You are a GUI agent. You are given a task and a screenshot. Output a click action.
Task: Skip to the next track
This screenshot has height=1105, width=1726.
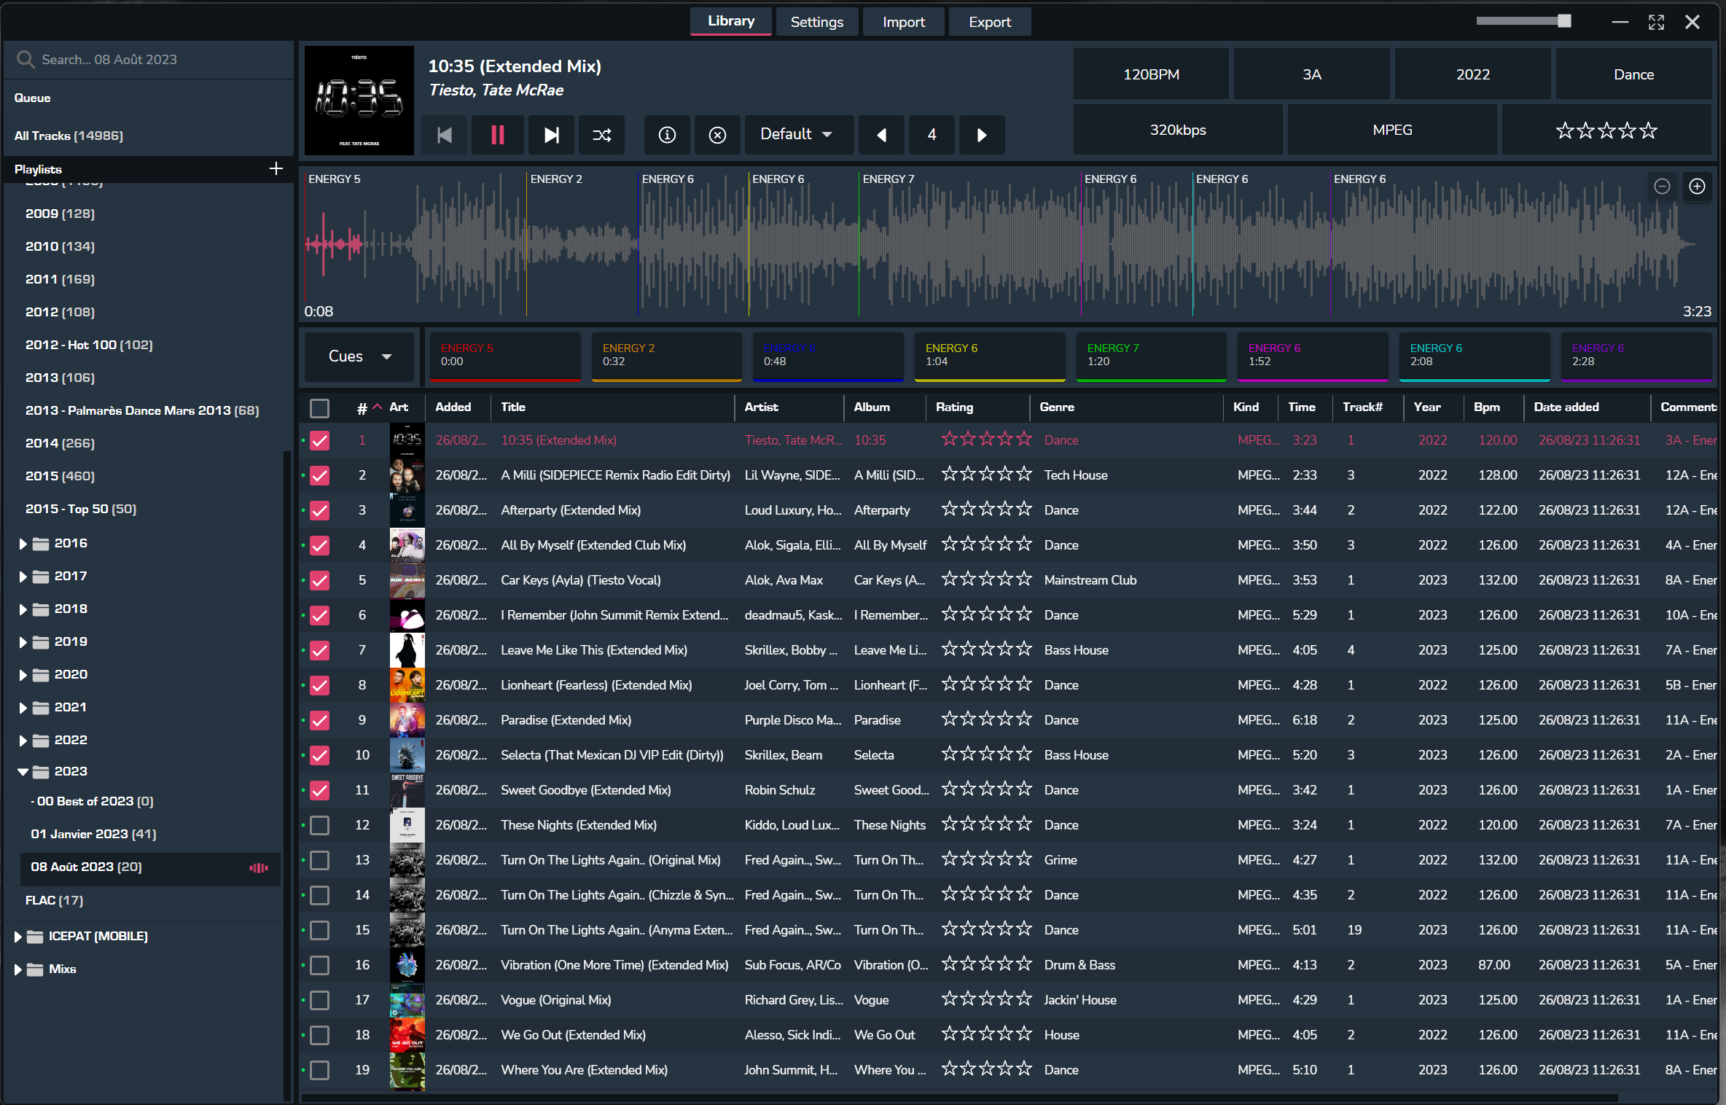[551, 135]
